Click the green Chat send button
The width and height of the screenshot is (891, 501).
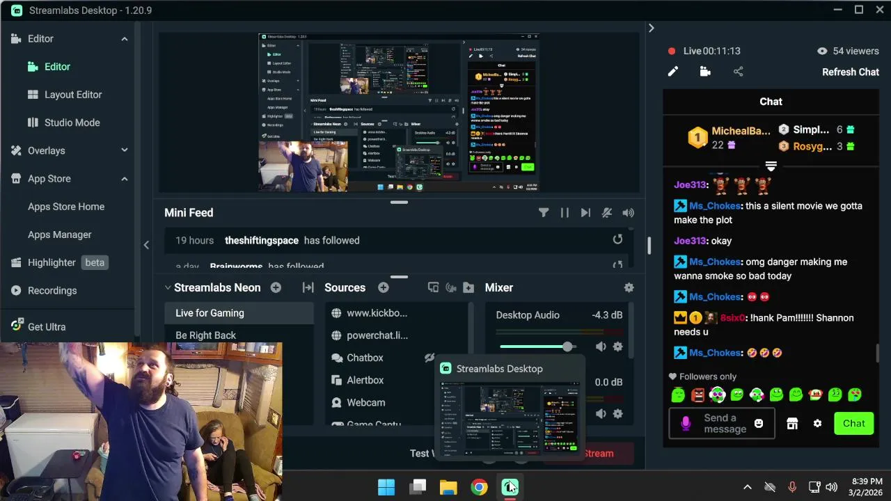(x=853, y=424)
